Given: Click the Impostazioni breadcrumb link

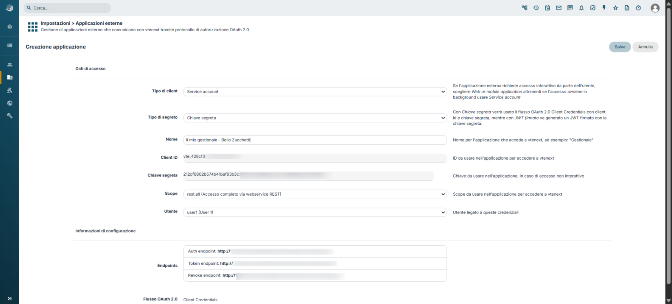Looking at the screenshot, I should click(x=55, y=23).
